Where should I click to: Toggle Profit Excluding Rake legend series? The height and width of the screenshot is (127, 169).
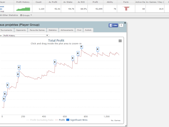(x=39, y=120)
